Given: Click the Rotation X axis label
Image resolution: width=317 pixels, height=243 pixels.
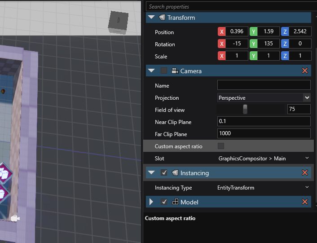Looking at the screenshot, I should pyautogui.click(x=221, y=44).
